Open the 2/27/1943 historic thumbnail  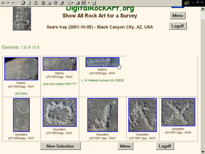pos(21,69)
